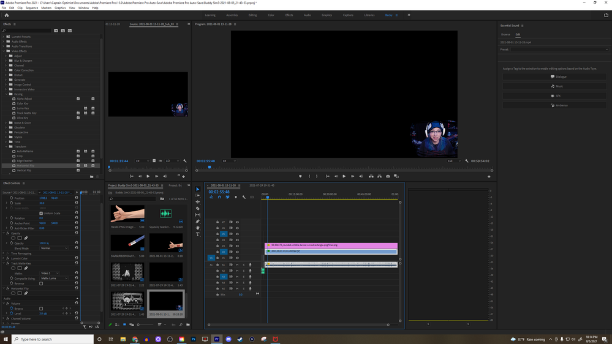Open the Composite Using dropdown
Screen dimensions: 612x344
point(55,279)
